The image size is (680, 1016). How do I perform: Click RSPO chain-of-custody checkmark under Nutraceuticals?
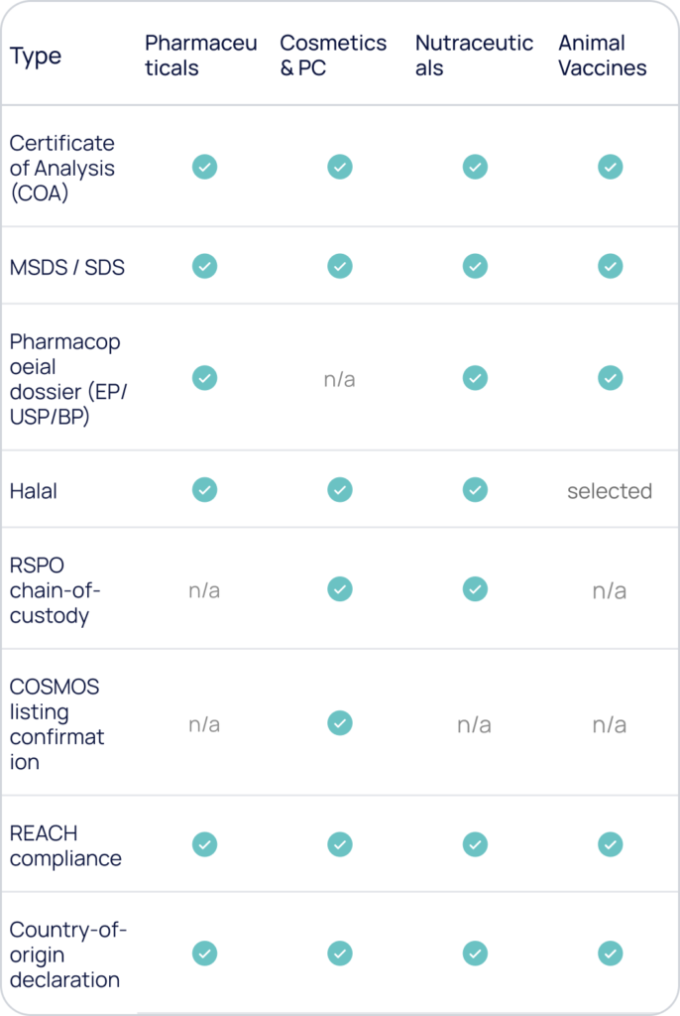coord(476,589)
